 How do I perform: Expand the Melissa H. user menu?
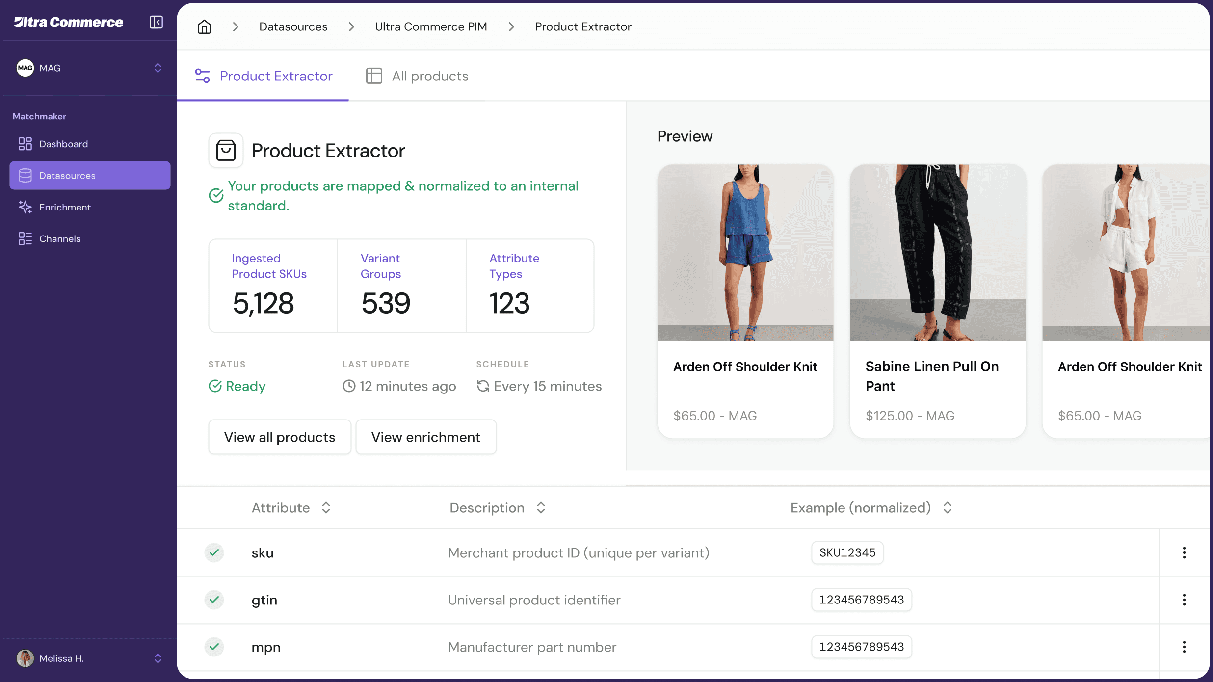tap(158, 658)
